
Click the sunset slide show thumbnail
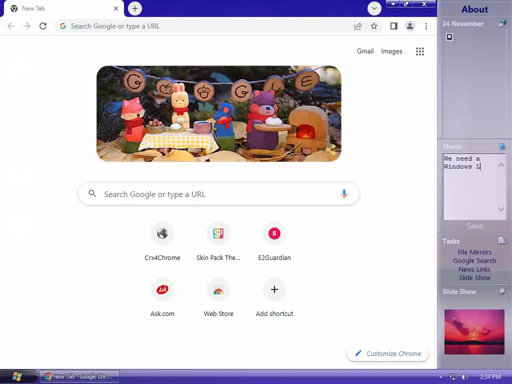474,332
